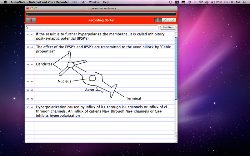Open the Edit menu

pyautogui.click(x=83, y=2)
